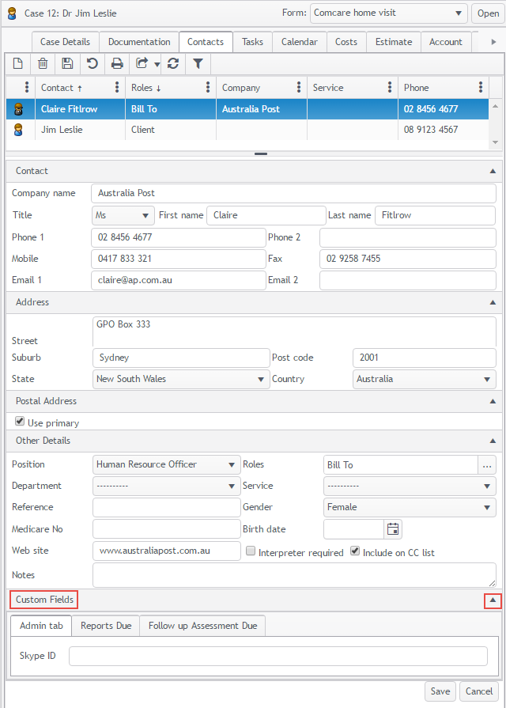This screenshot has height=708, width=506.
Task: Click the Open button beside Form
Action: 488,13
